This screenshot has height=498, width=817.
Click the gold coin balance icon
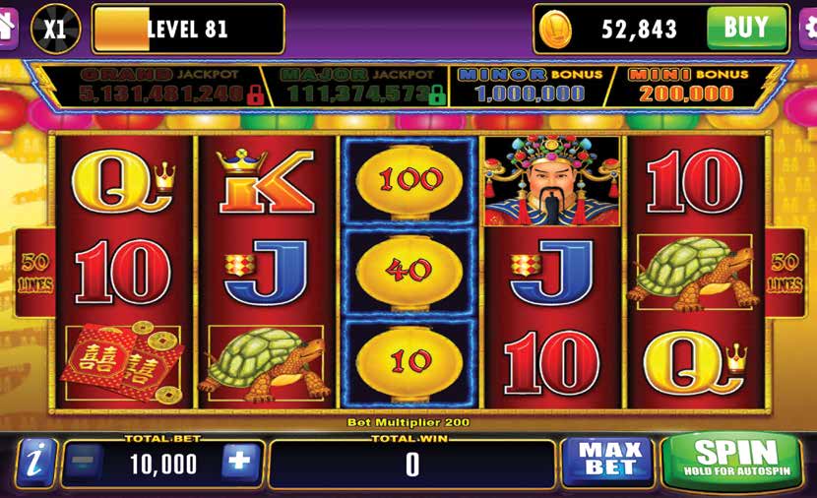coord(555,30)
